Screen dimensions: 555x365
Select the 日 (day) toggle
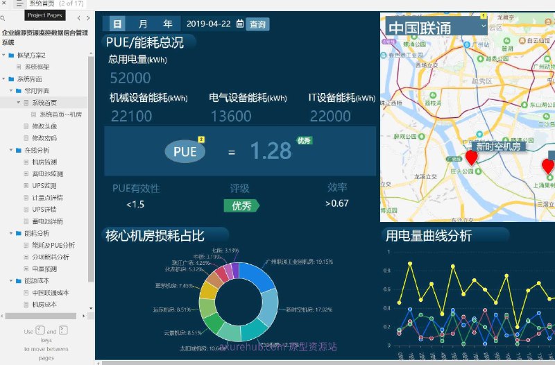click(x=117, y=24)
